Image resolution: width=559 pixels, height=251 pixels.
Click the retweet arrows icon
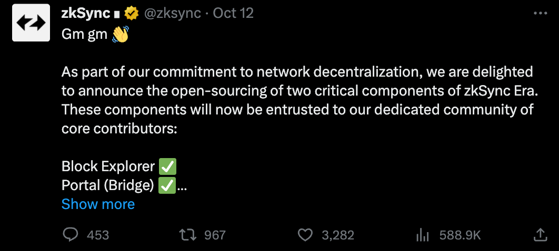click(x=188, y=235)
